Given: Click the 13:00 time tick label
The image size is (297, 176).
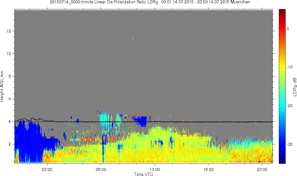Looking at the screenshot, I should pyautogui.click(x=155, y=170).
